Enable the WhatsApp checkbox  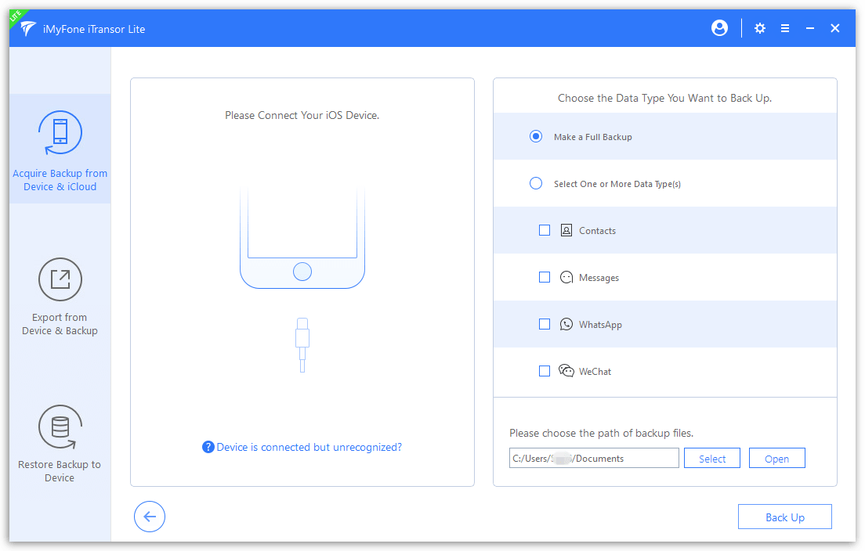(x=545, y=324)
